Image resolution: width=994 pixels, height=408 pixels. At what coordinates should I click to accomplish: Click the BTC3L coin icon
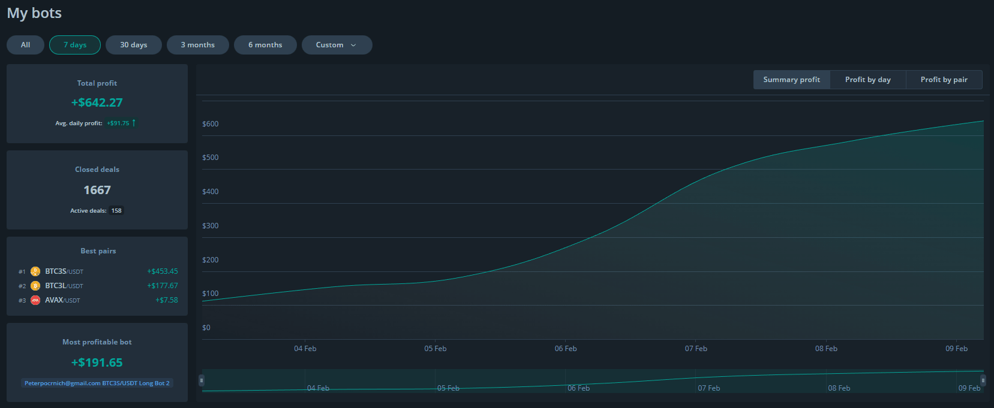coord(35,286)
